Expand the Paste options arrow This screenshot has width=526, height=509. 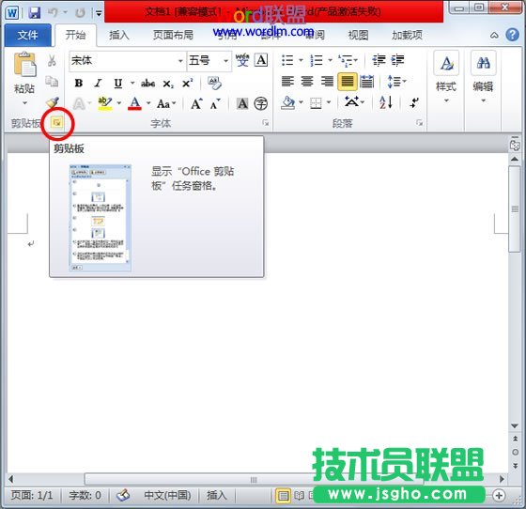click(x=24, y=102)
